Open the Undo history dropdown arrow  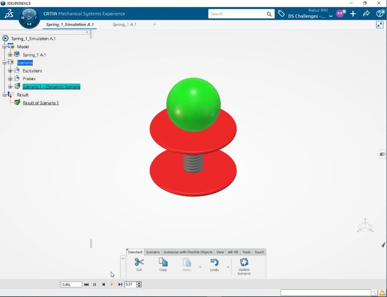pyautogui.click(x=228, y=267)
